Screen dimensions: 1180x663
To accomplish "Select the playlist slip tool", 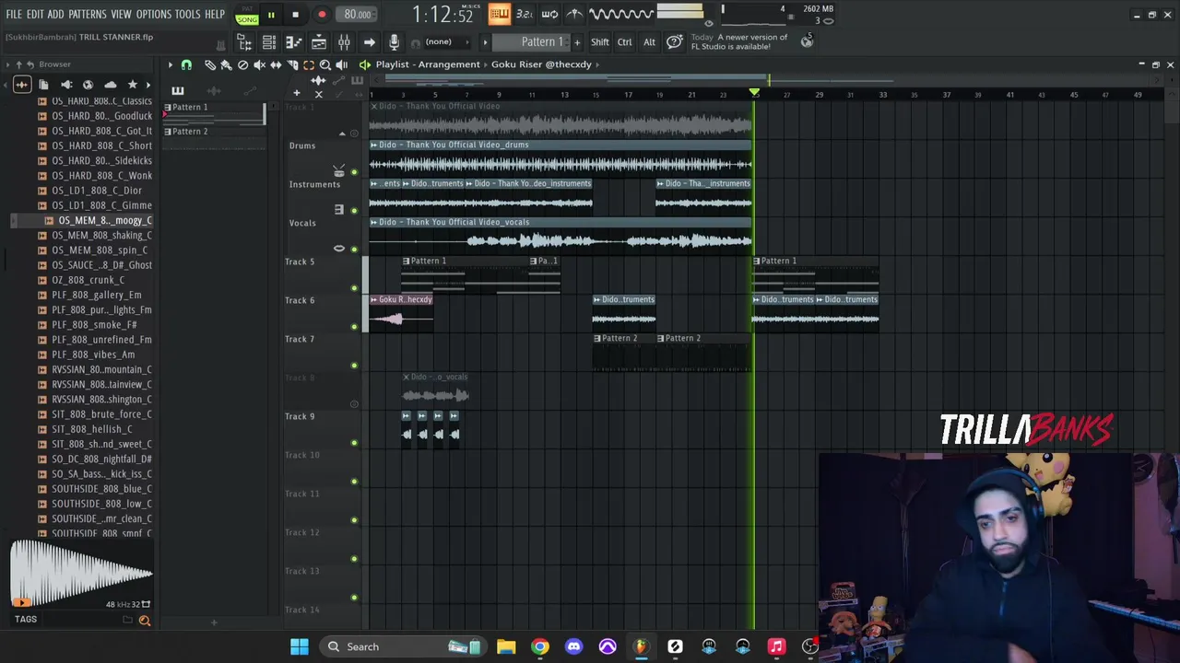I will (x=276, y=64).
